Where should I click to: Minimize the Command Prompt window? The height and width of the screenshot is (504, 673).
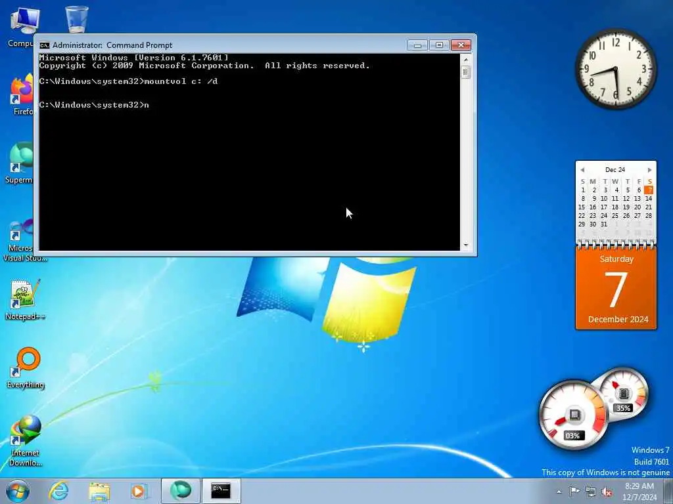coord(417,45)
